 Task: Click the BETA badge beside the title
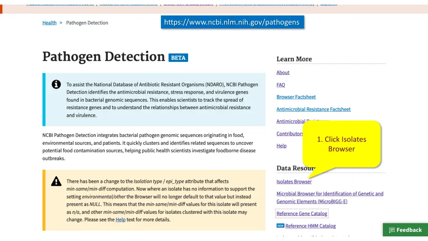(178, 58)
